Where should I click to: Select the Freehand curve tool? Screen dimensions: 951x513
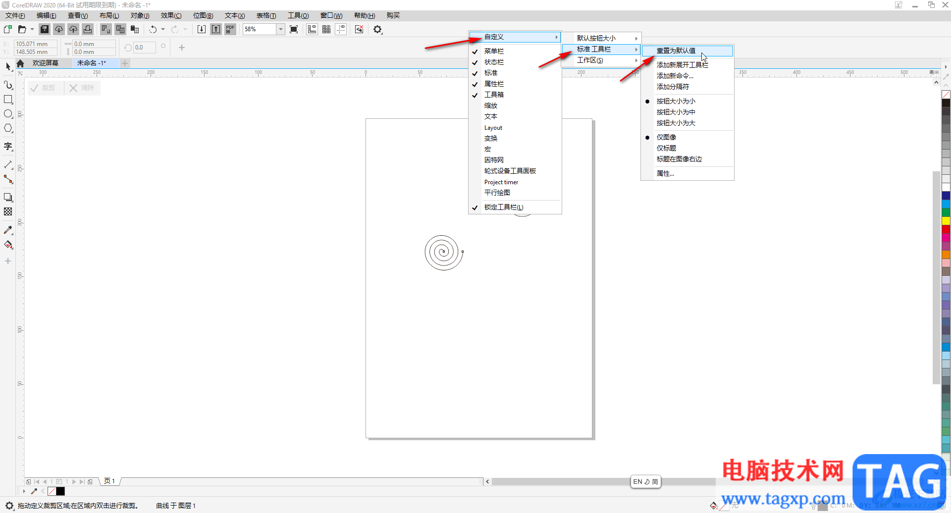tap(8, 85)
